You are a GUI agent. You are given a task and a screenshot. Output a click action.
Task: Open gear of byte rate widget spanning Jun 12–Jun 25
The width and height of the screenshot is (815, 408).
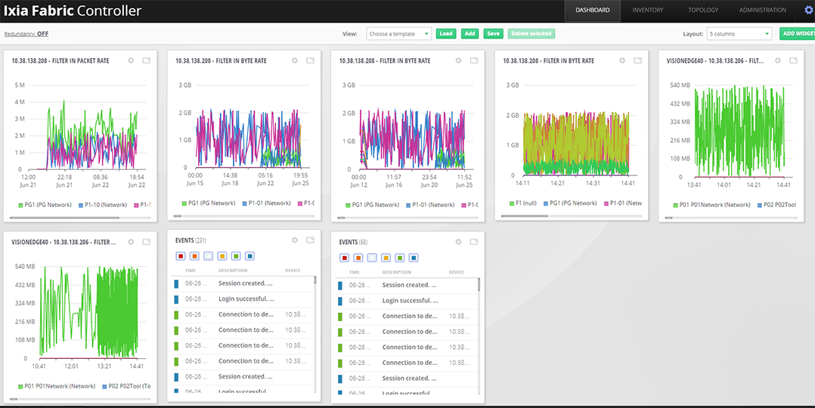coord(458,60)
